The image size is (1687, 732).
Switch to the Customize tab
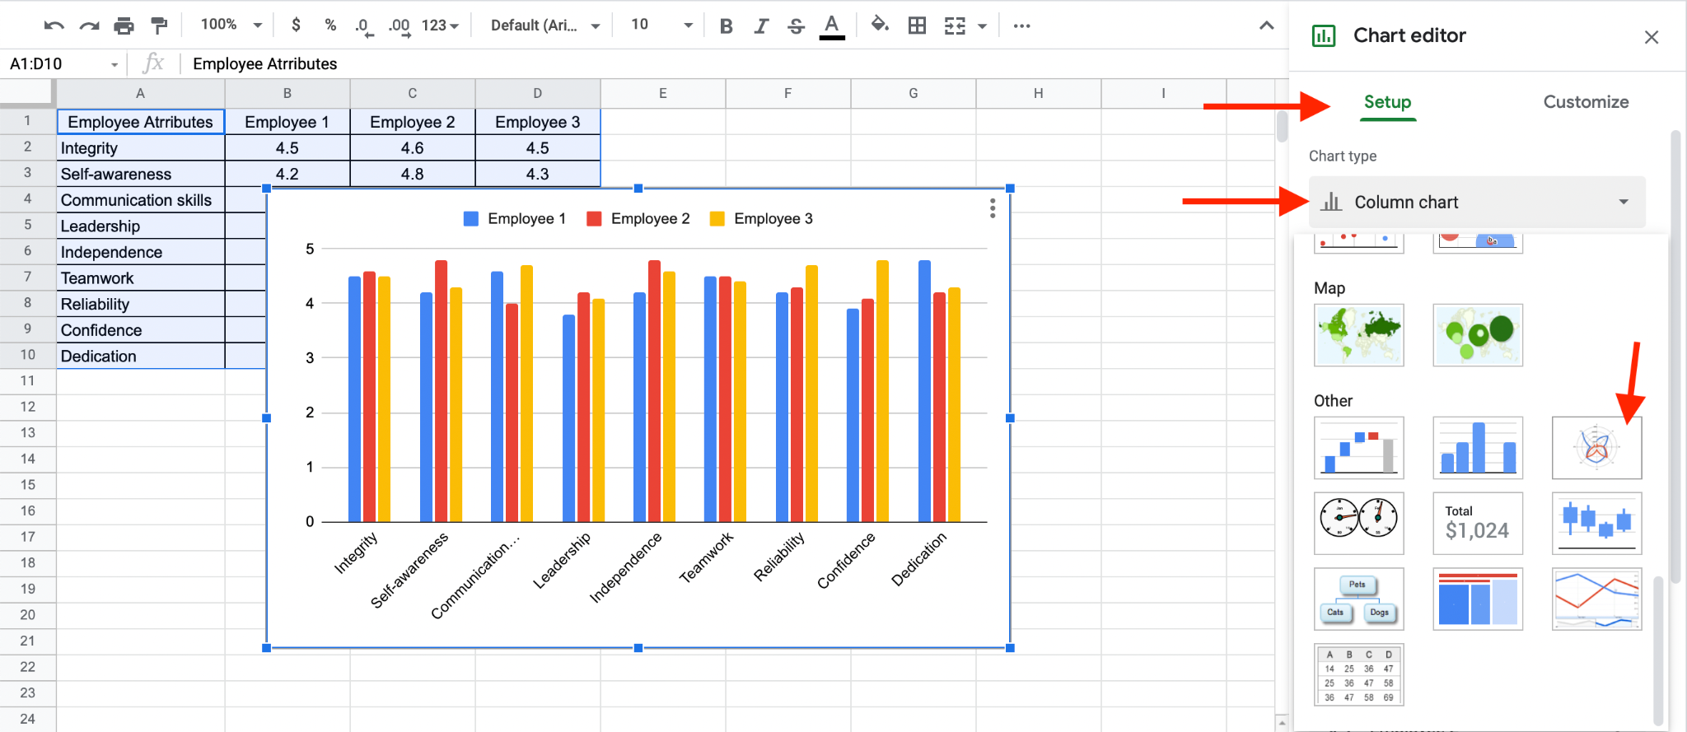click(x=1586, y=102)
